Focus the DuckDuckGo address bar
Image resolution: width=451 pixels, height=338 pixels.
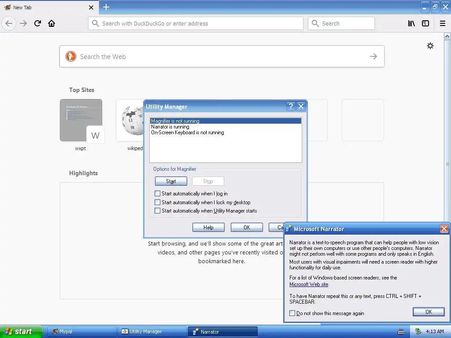pos(196,23)
